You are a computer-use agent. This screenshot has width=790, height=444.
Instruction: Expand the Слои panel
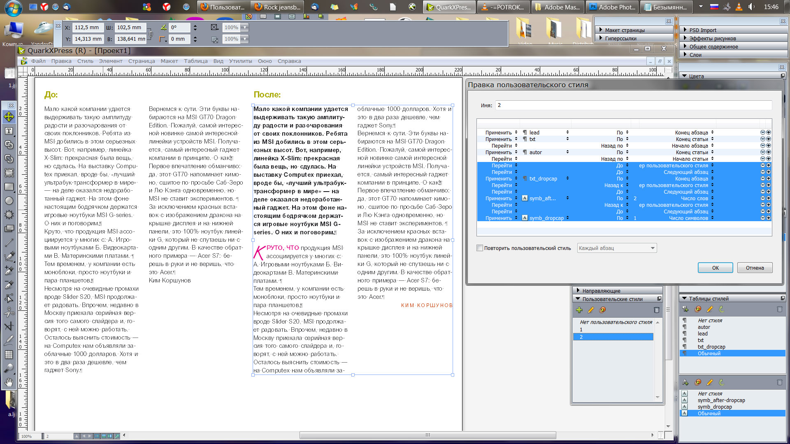(685, 55)
